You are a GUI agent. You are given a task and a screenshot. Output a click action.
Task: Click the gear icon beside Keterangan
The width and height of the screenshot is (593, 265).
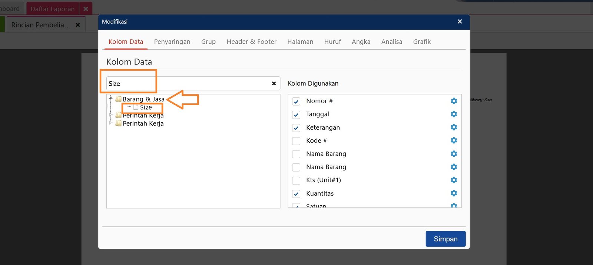pos(454,127)
